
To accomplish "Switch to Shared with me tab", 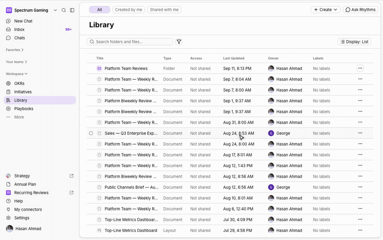I will pos(164,9).
